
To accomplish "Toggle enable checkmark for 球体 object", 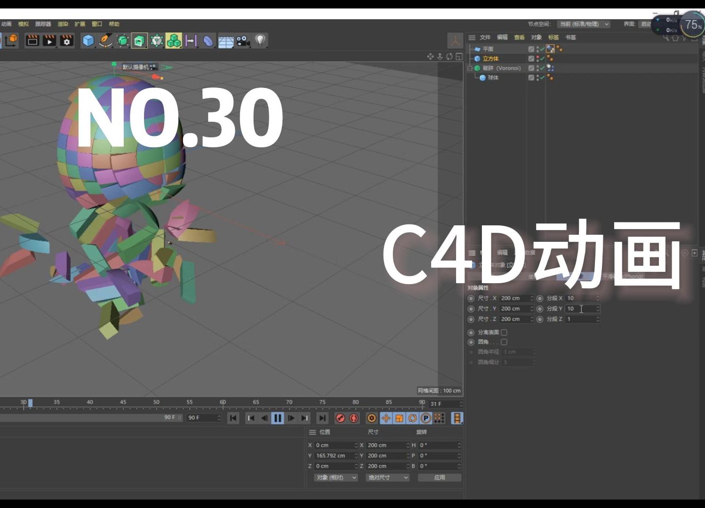I will coord(542,78).
